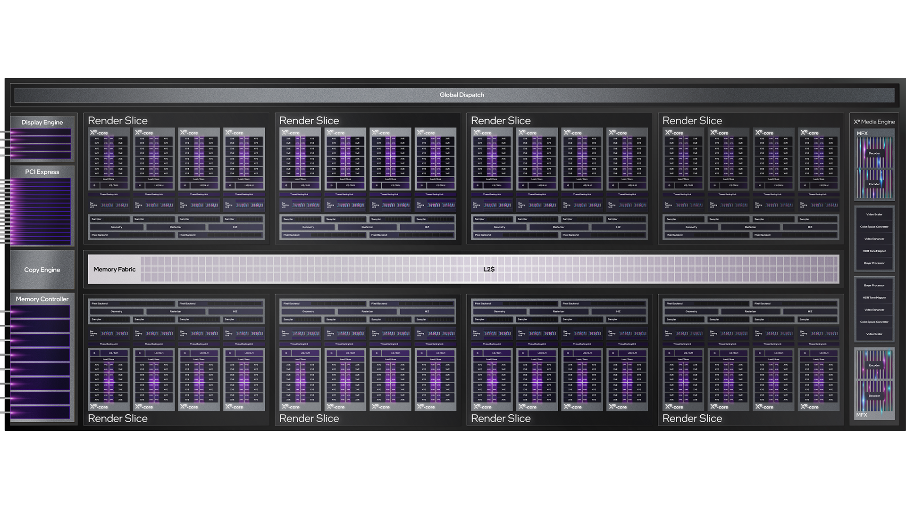Screen dimensions: 906x509
Task: Click the upper MFX Decoder block
Action: (x=874, y=153)
